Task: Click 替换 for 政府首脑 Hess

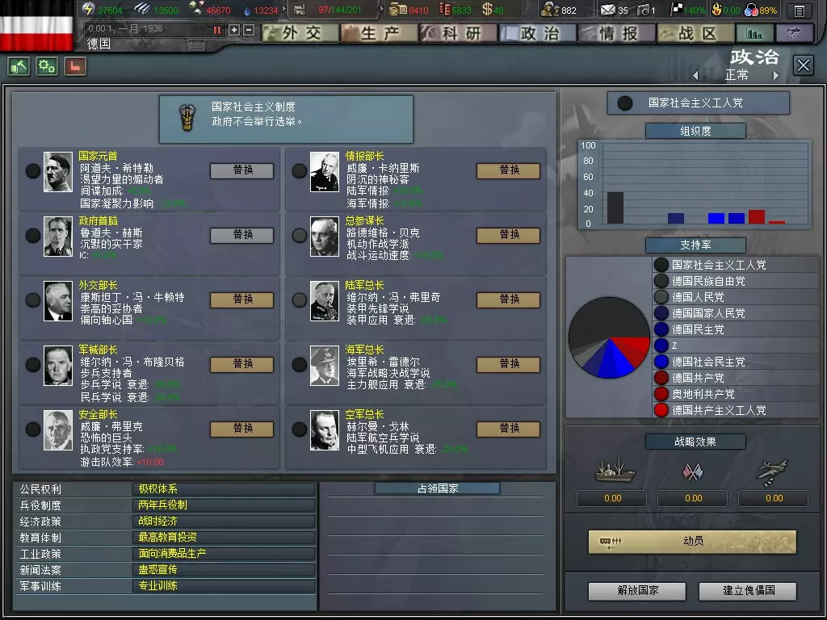Action: click(242, 235)
